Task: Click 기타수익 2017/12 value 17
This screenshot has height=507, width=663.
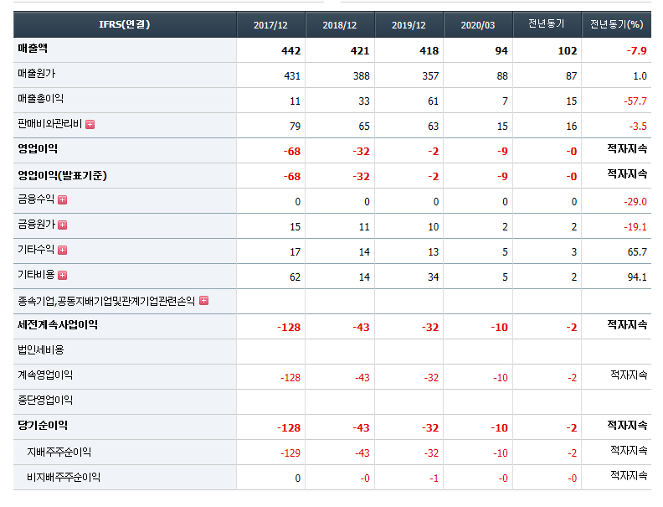Action: point(296,252)
